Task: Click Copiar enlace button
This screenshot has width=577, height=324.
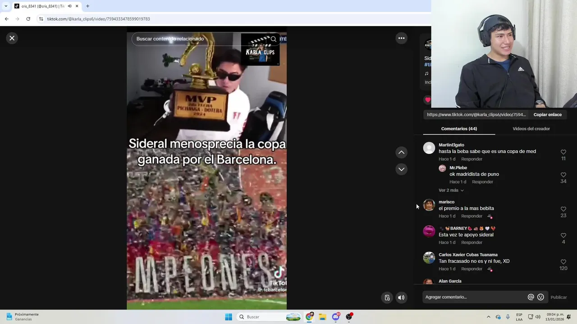Action: (547, 115)
